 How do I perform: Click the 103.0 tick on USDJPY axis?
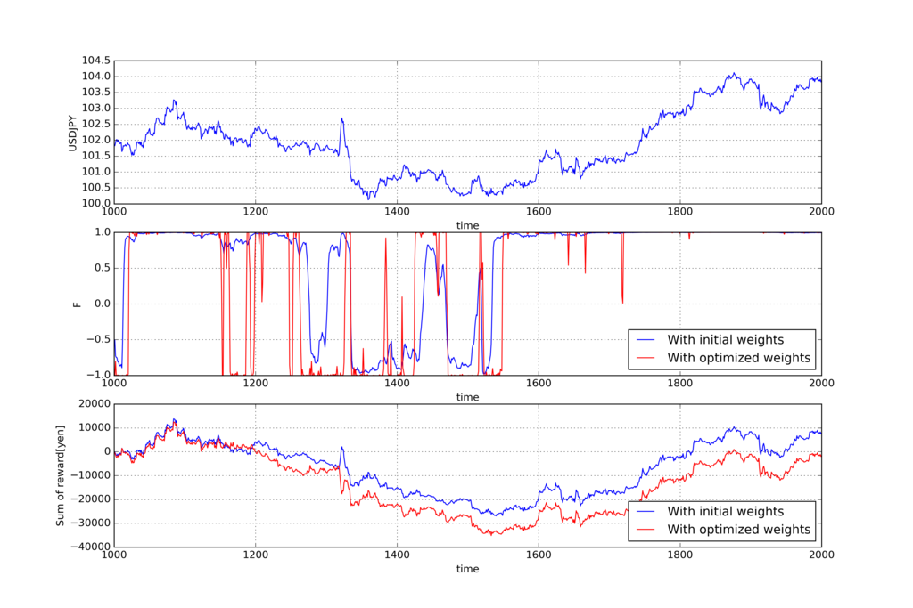(95, 108)
